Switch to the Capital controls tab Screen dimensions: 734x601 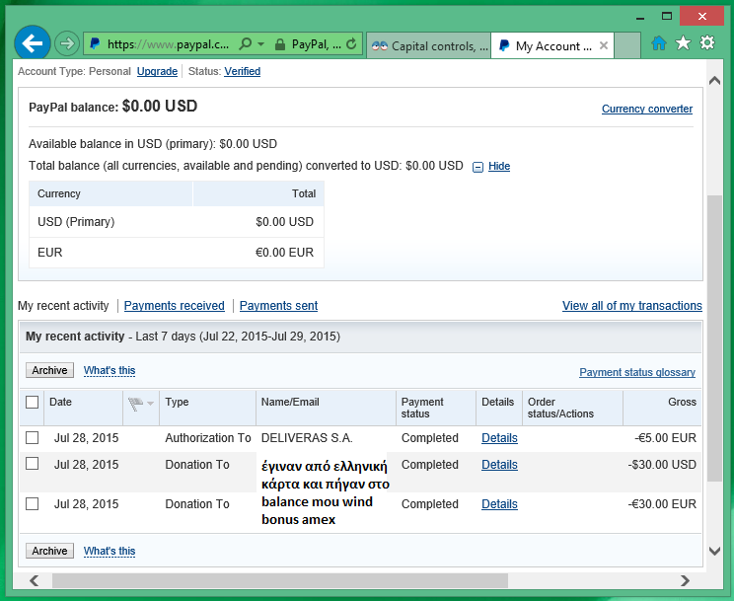(429, 45)
